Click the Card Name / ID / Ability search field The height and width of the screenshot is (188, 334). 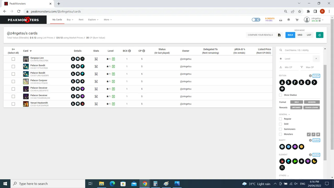(x=299, y=50)
